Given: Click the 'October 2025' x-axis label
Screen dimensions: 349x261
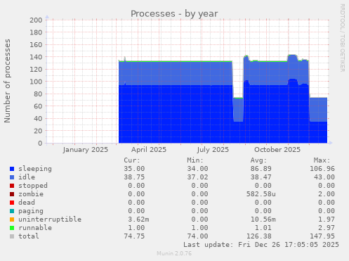Looking at the screenshot, I should [x=277, y=150].
